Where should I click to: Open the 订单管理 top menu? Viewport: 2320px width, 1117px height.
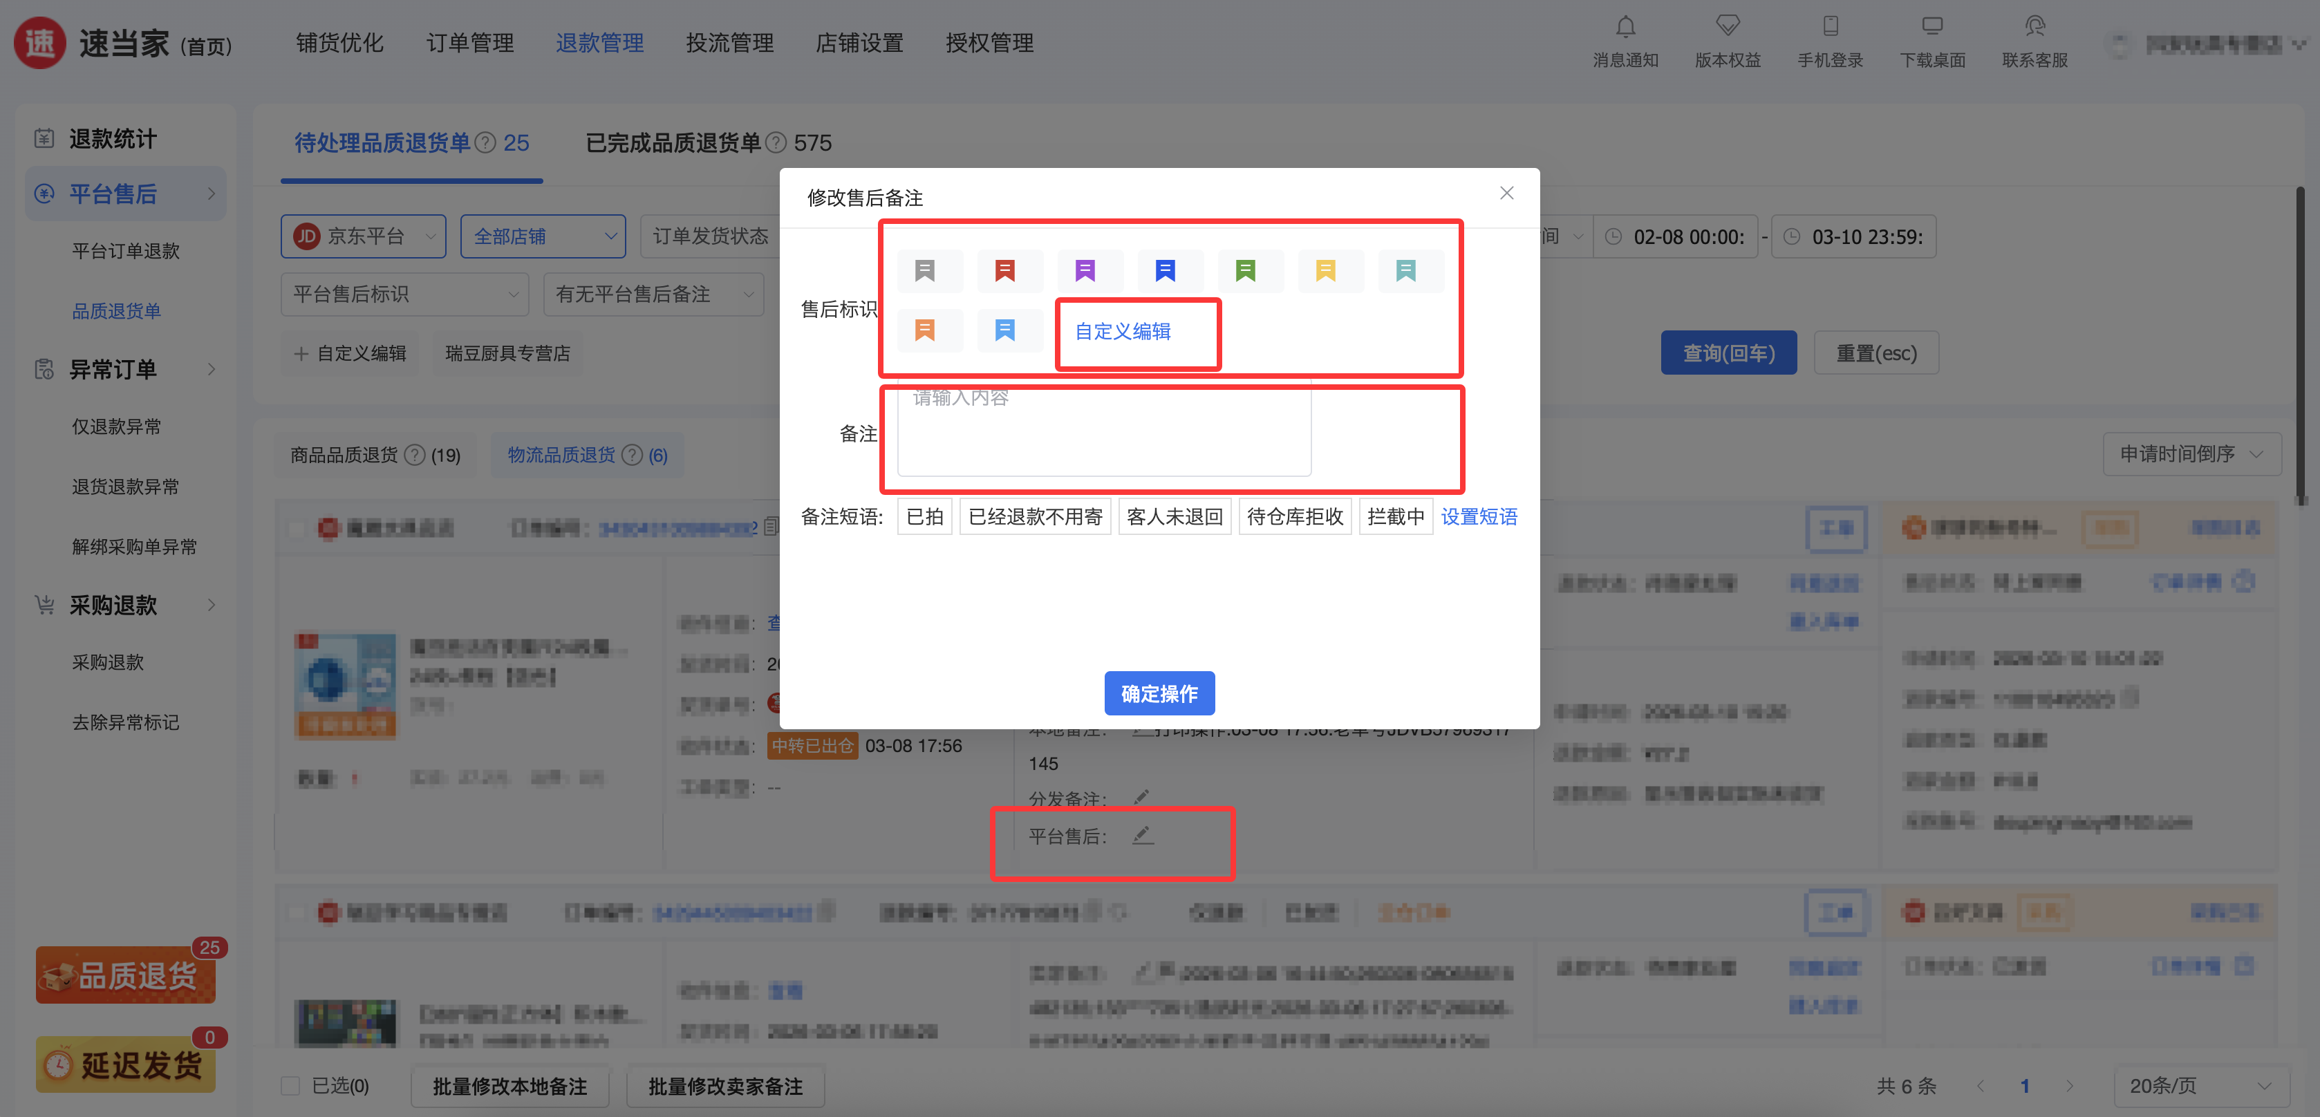coord(469,42)
